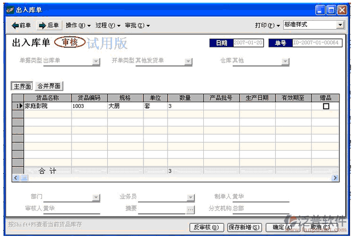Click the horizontal scrollbar left arrow
The image size is (352, 238).
pos(15,178)
